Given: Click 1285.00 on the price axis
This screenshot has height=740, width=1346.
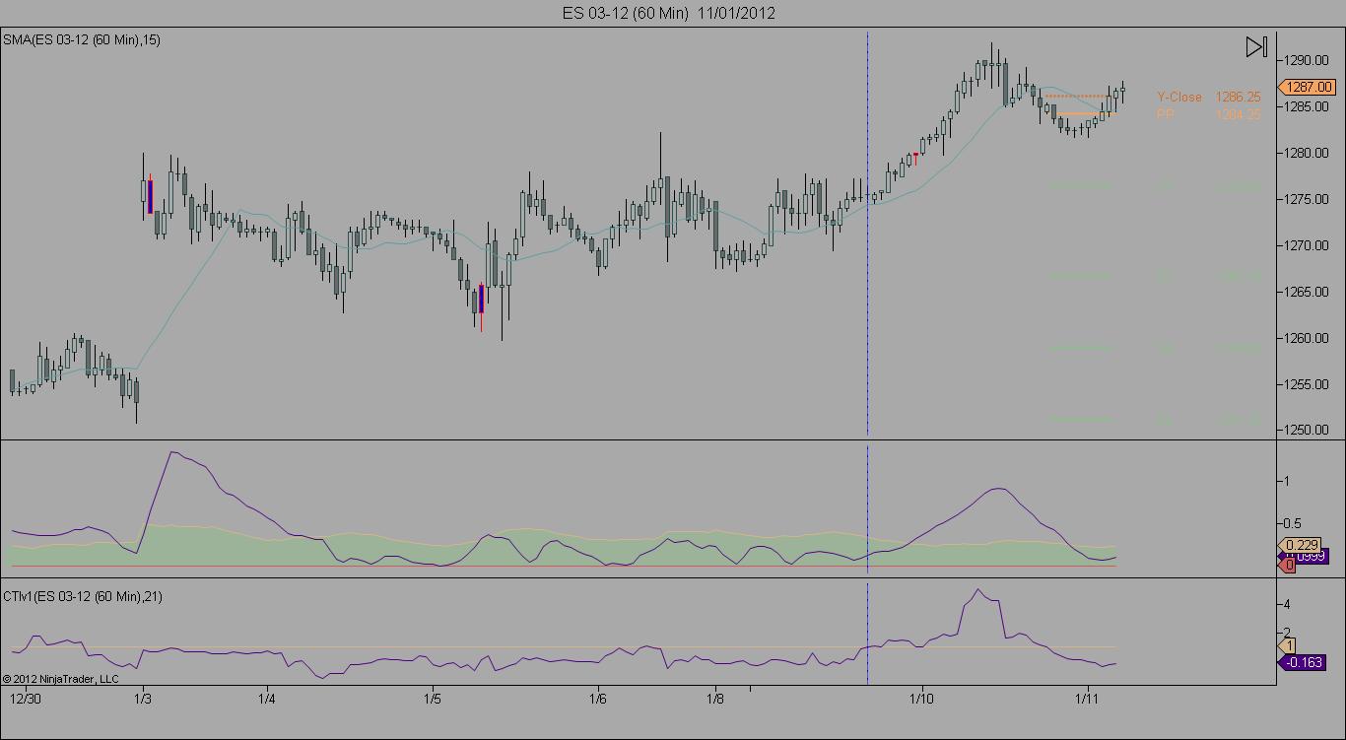Looking at the screenshot, I should click(1307, 106).
